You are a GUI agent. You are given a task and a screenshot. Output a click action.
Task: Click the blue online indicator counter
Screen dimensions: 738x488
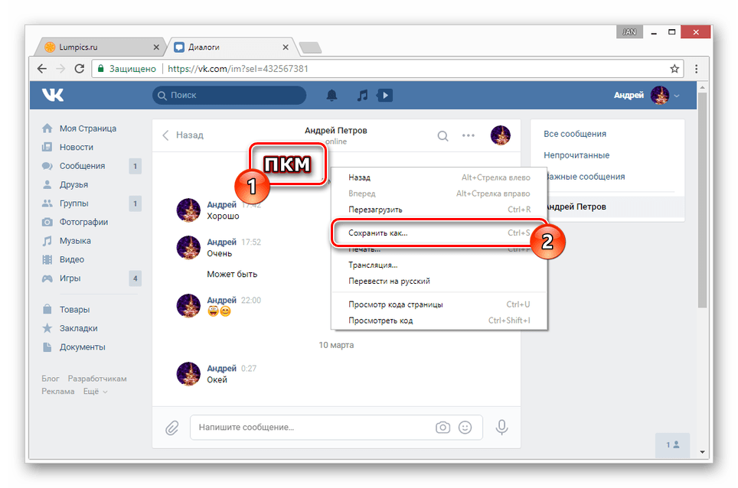point(672,444)
